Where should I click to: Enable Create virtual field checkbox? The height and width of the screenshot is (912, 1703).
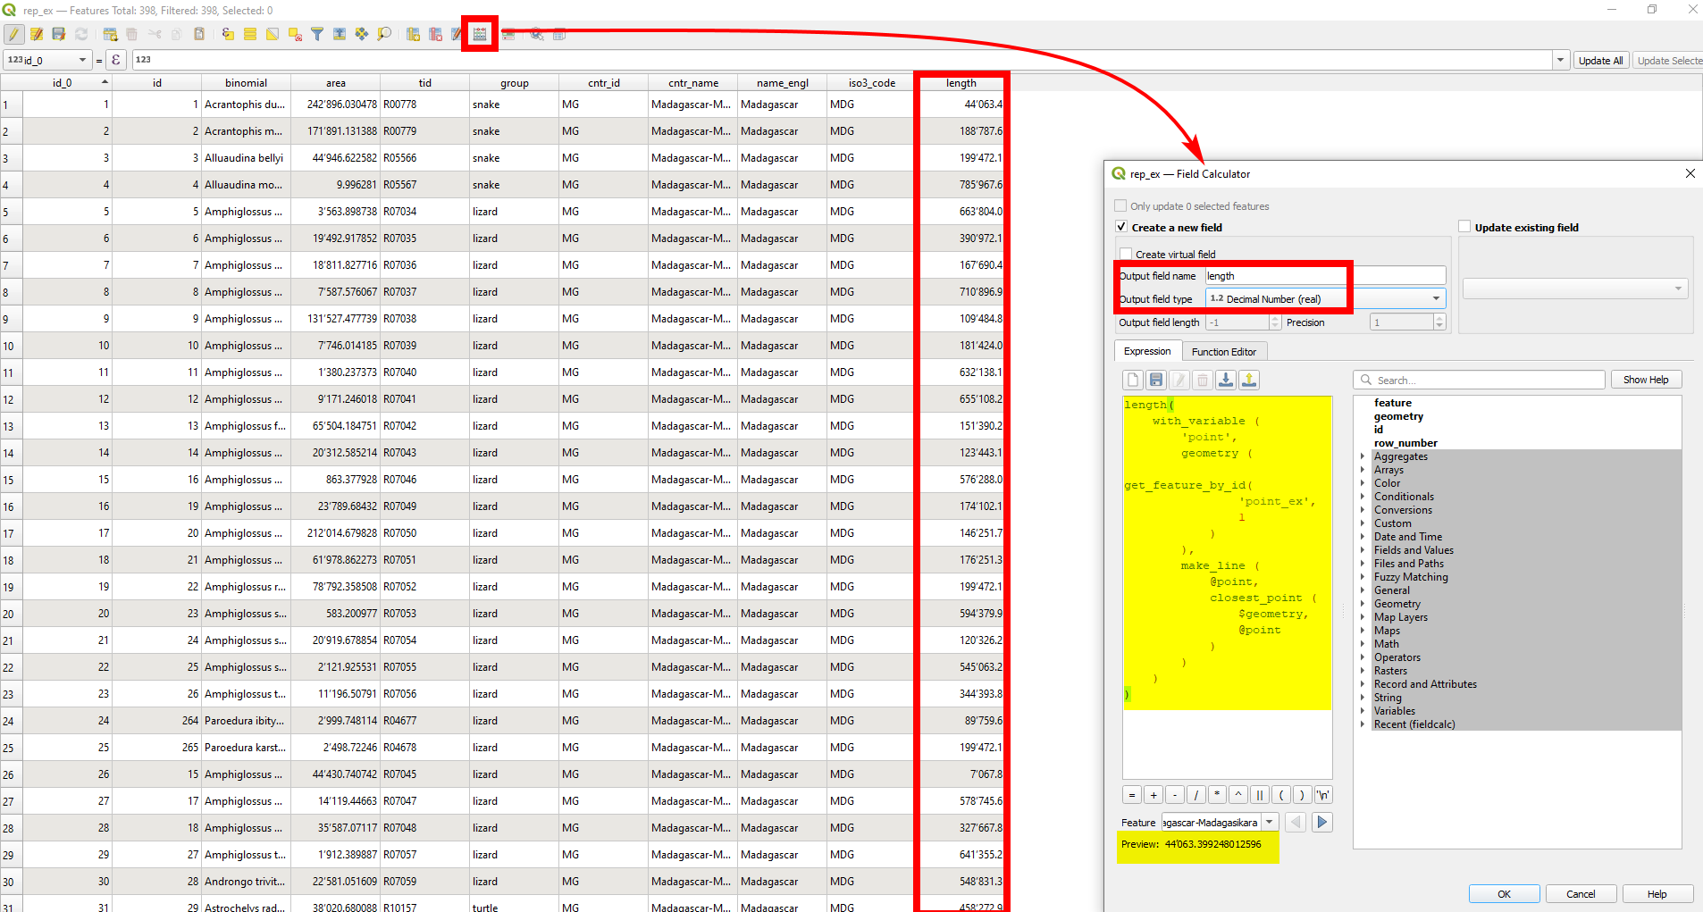coord(1126,254)
